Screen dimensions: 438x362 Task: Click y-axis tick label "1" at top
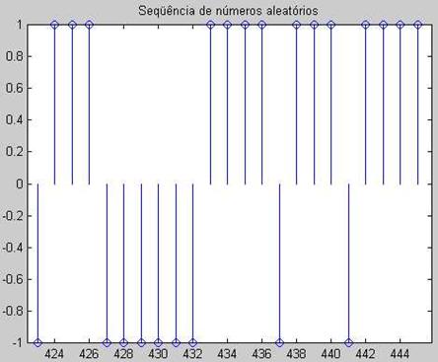coord(20,25)
